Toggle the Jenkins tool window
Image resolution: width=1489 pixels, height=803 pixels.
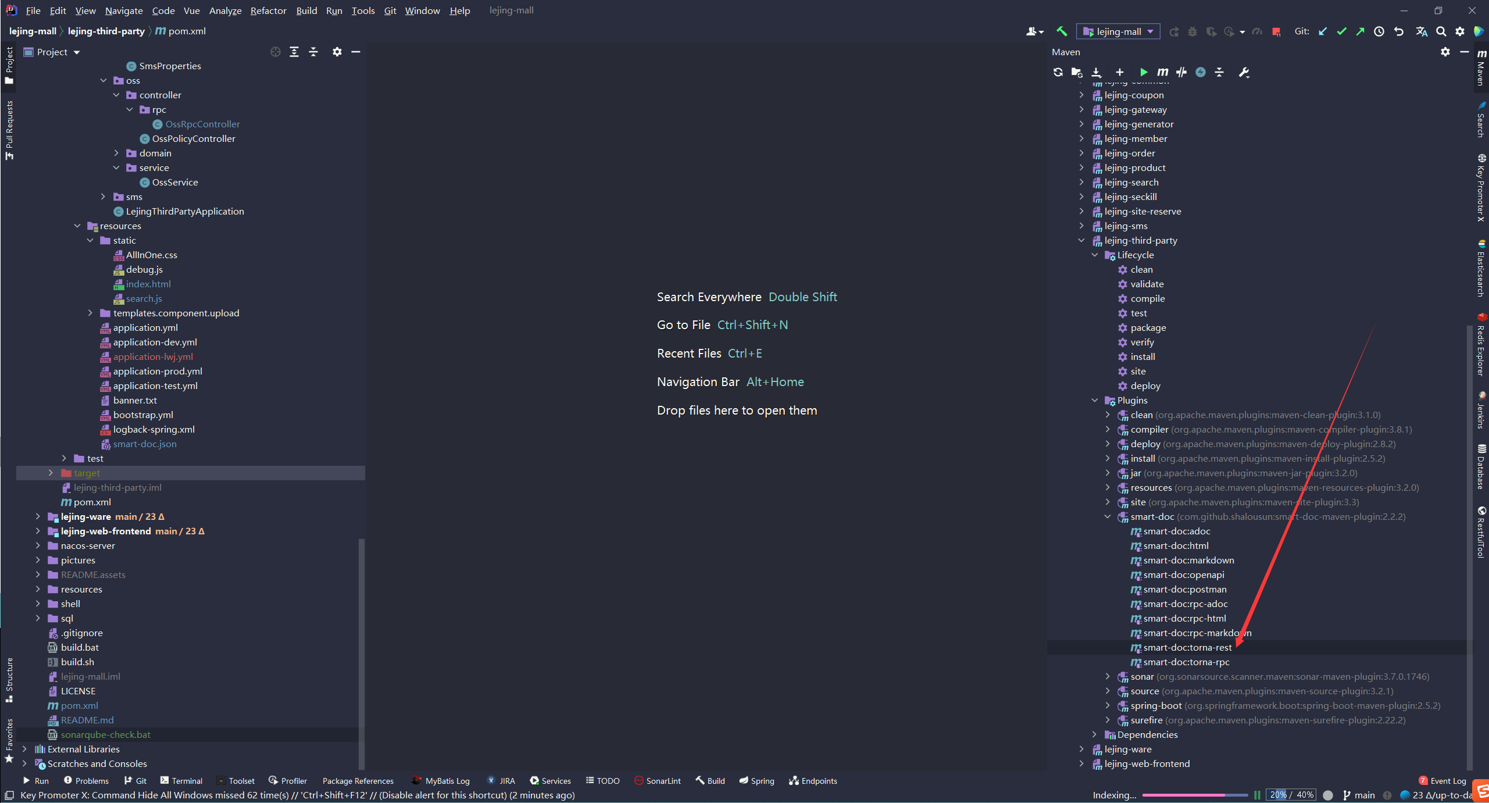click(1481, 410)
